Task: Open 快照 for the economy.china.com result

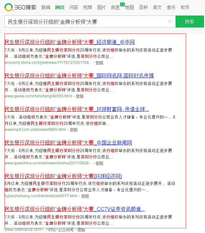Action: pos(99,63)
